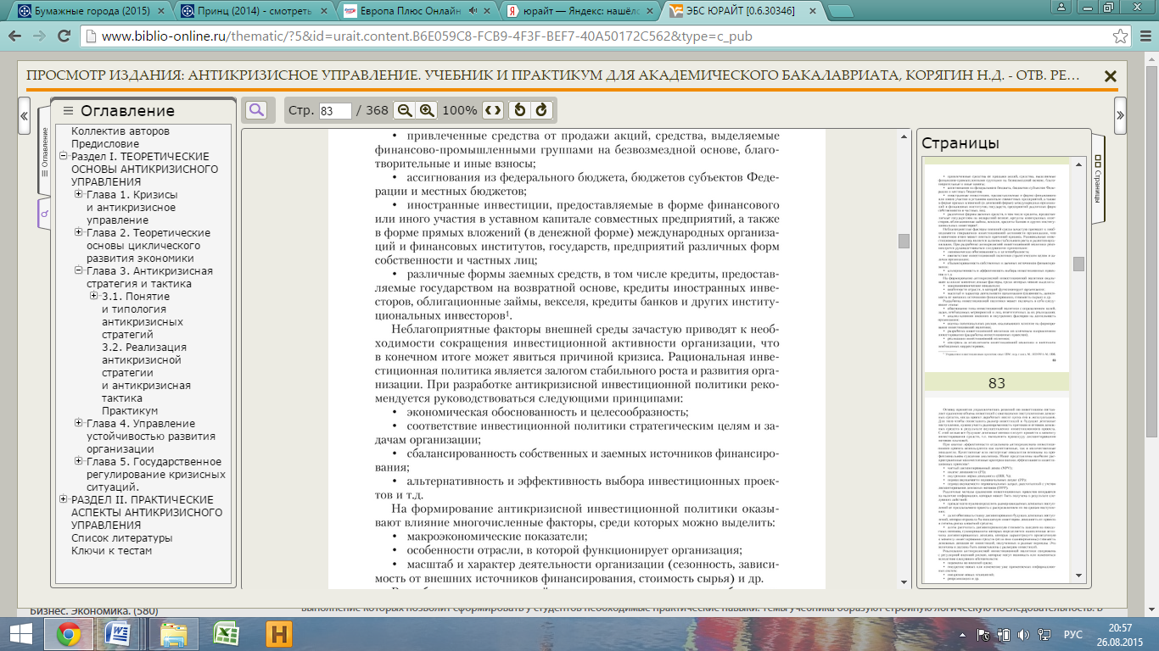The width and height of the screenshot is (1159, 651).
Task: Go back with the browser back arrow
Action: pyautogui.click(x=16, y=36)
